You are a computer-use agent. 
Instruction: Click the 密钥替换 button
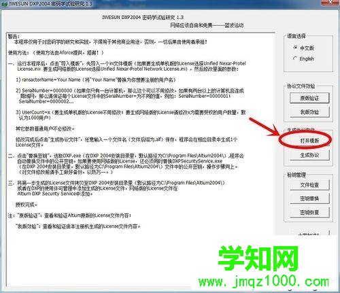coord(309,199)
